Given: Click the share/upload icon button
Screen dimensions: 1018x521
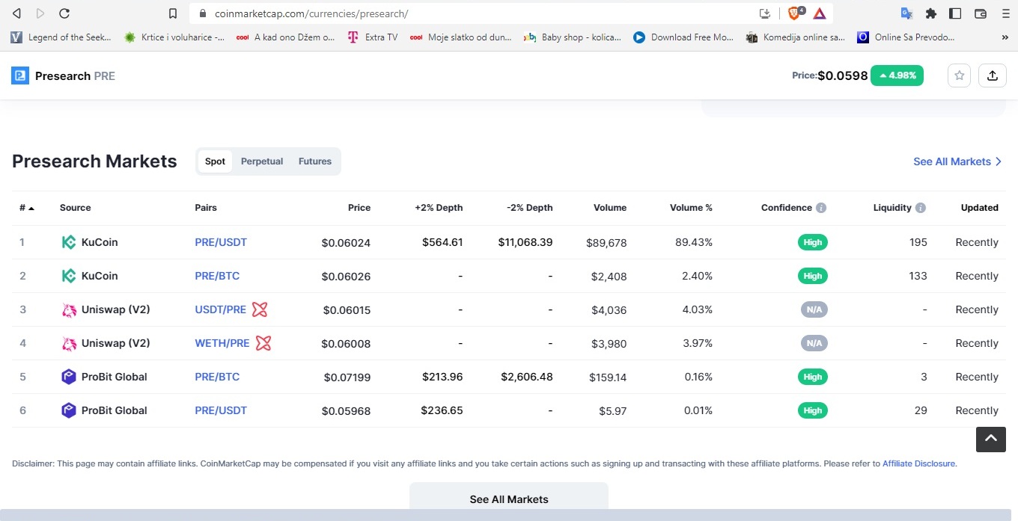Looking at the screenshot, I should [x=993, y=75].
